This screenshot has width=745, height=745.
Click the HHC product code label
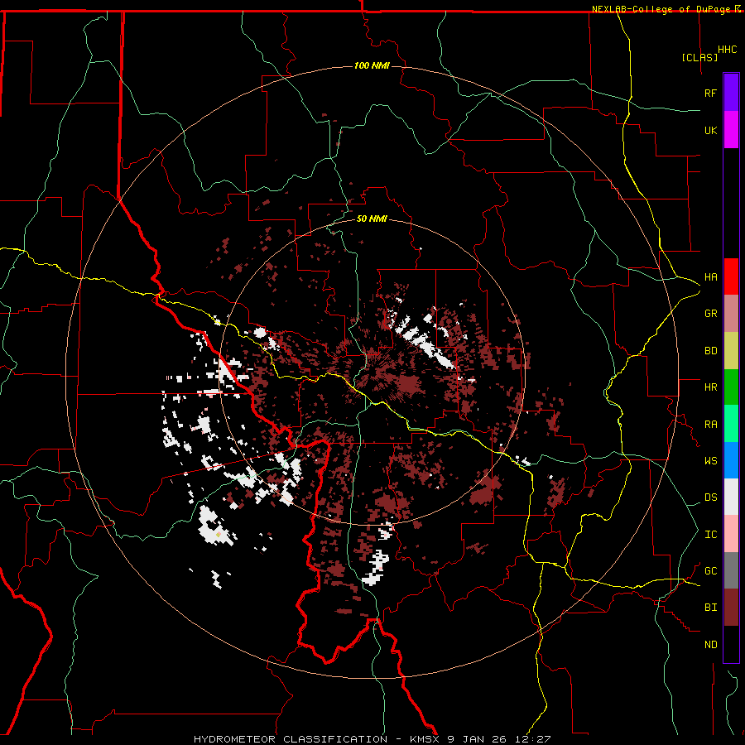point(727,50)
